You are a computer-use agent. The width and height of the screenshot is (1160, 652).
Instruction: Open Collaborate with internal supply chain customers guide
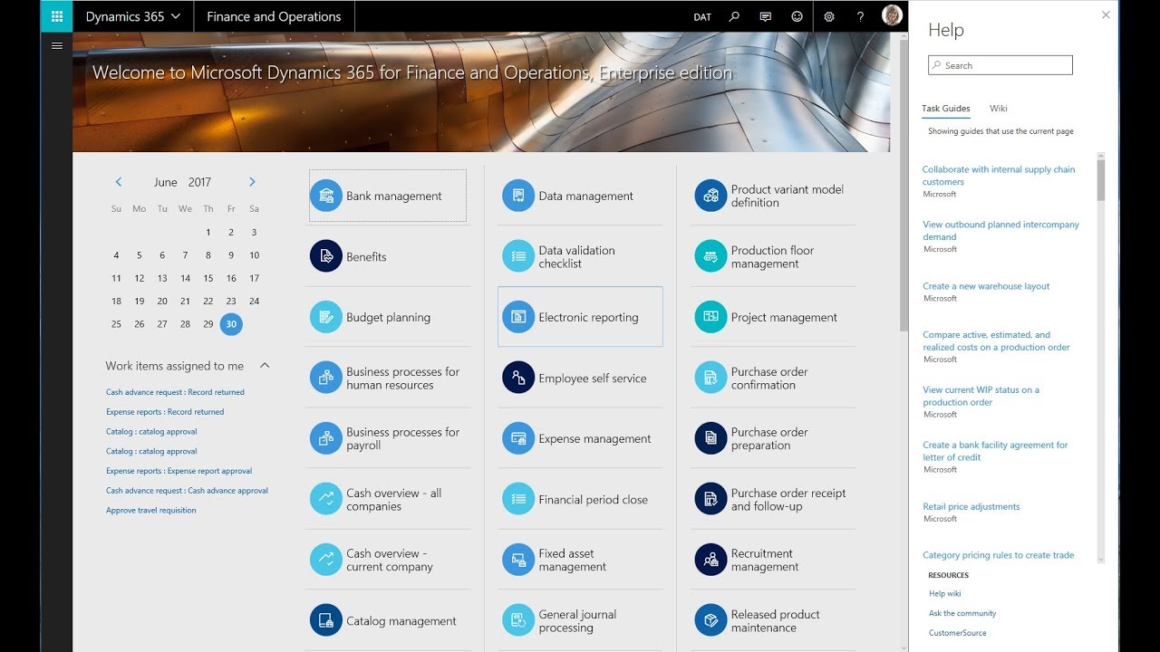(x=999, y=176)
